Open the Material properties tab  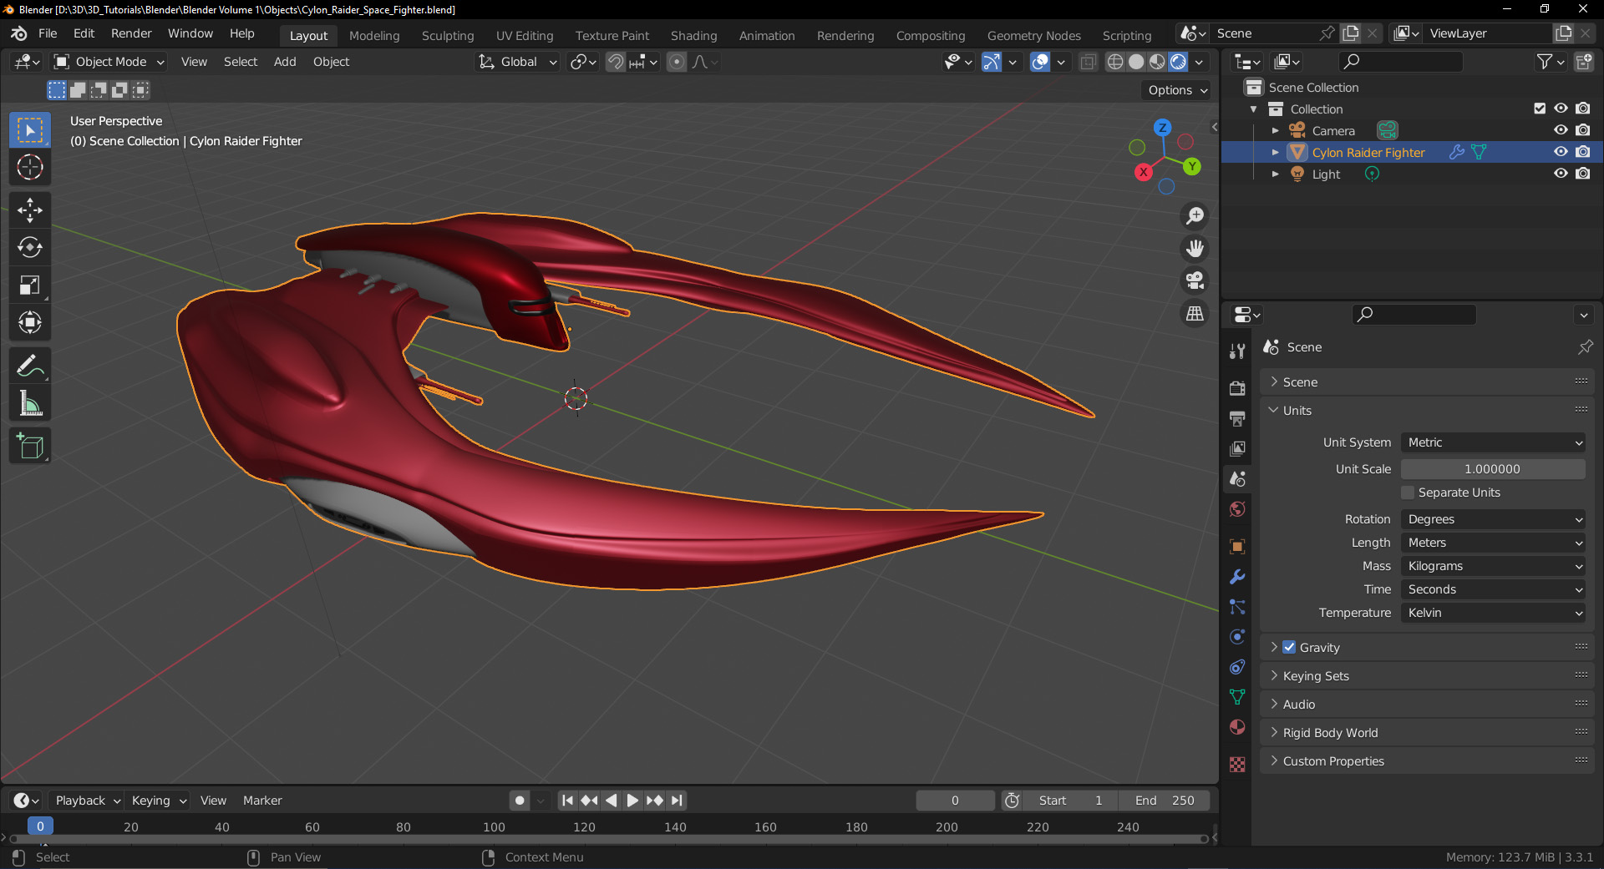tap(1237, 727)
